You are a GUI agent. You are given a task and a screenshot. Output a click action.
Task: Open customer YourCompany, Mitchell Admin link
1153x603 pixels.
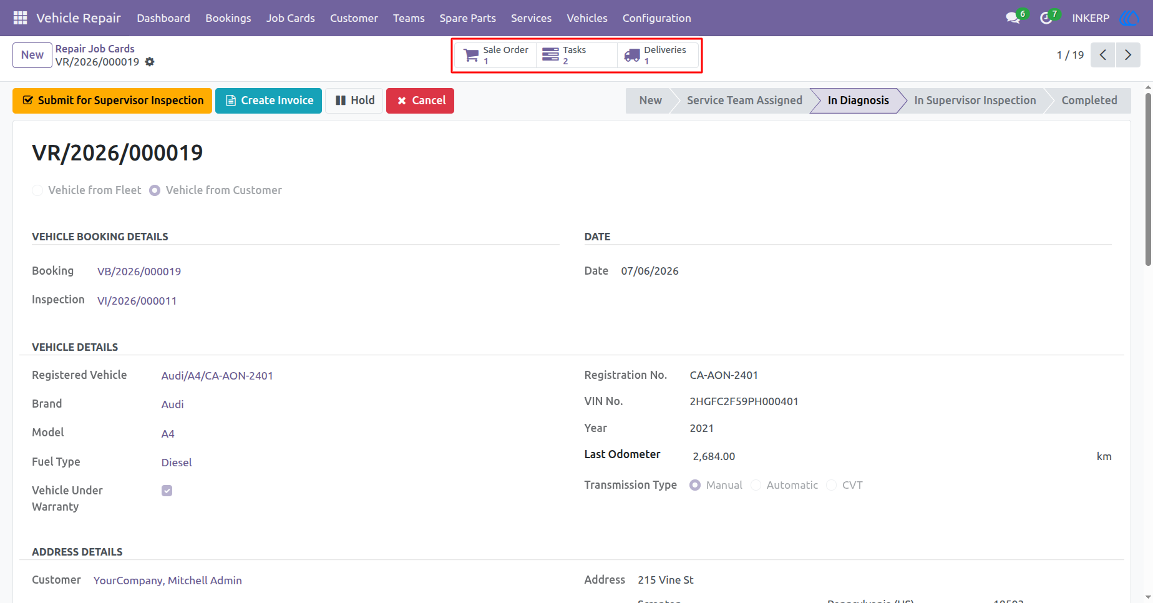click(x=168, y=581)
